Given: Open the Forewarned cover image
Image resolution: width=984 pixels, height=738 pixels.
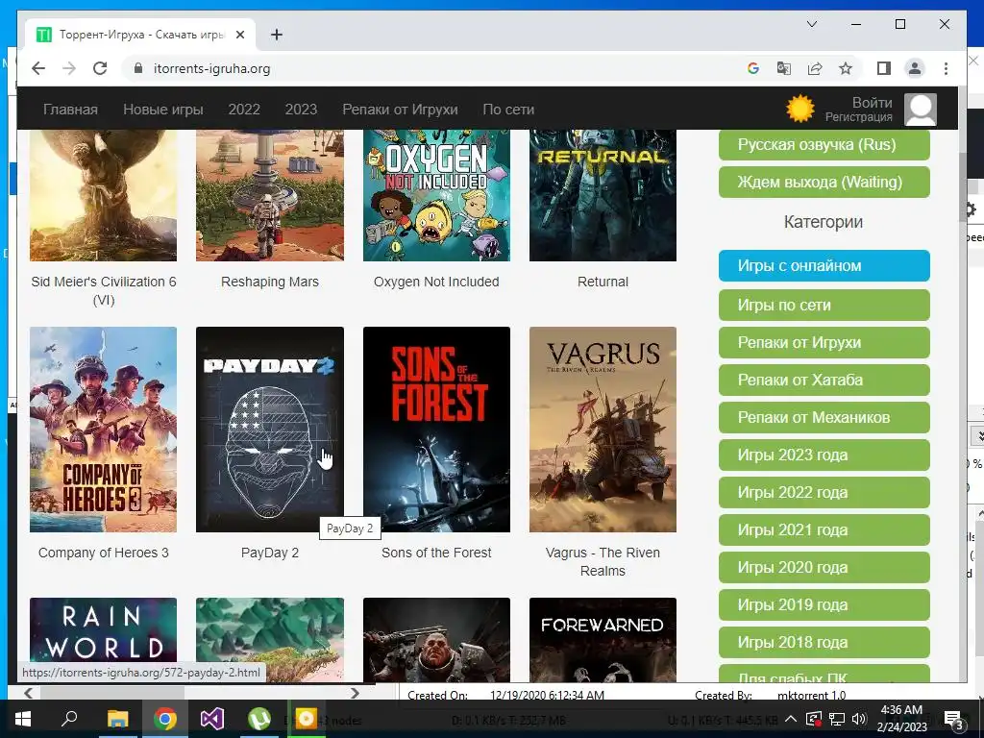Looking at the screenshot, I should point(603,639).
